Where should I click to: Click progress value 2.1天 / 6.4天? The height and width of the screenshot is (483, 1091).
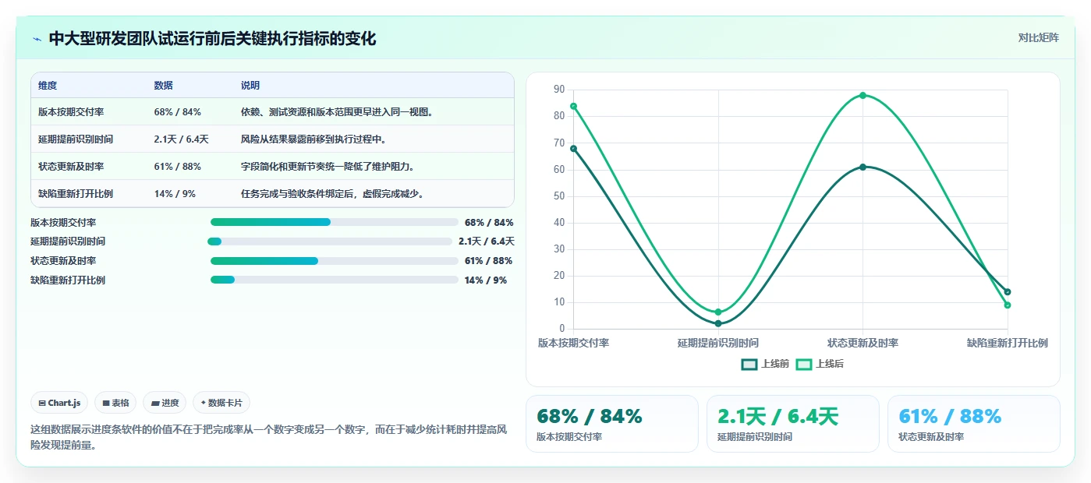487,241
